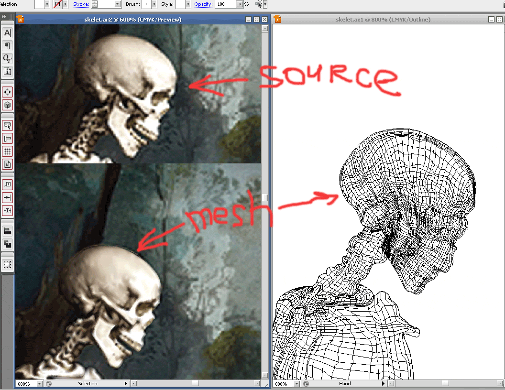The image size is (505, 390).
Task: Click the Ai icon of skelet.ai:2 window
Action: (20, 19)
